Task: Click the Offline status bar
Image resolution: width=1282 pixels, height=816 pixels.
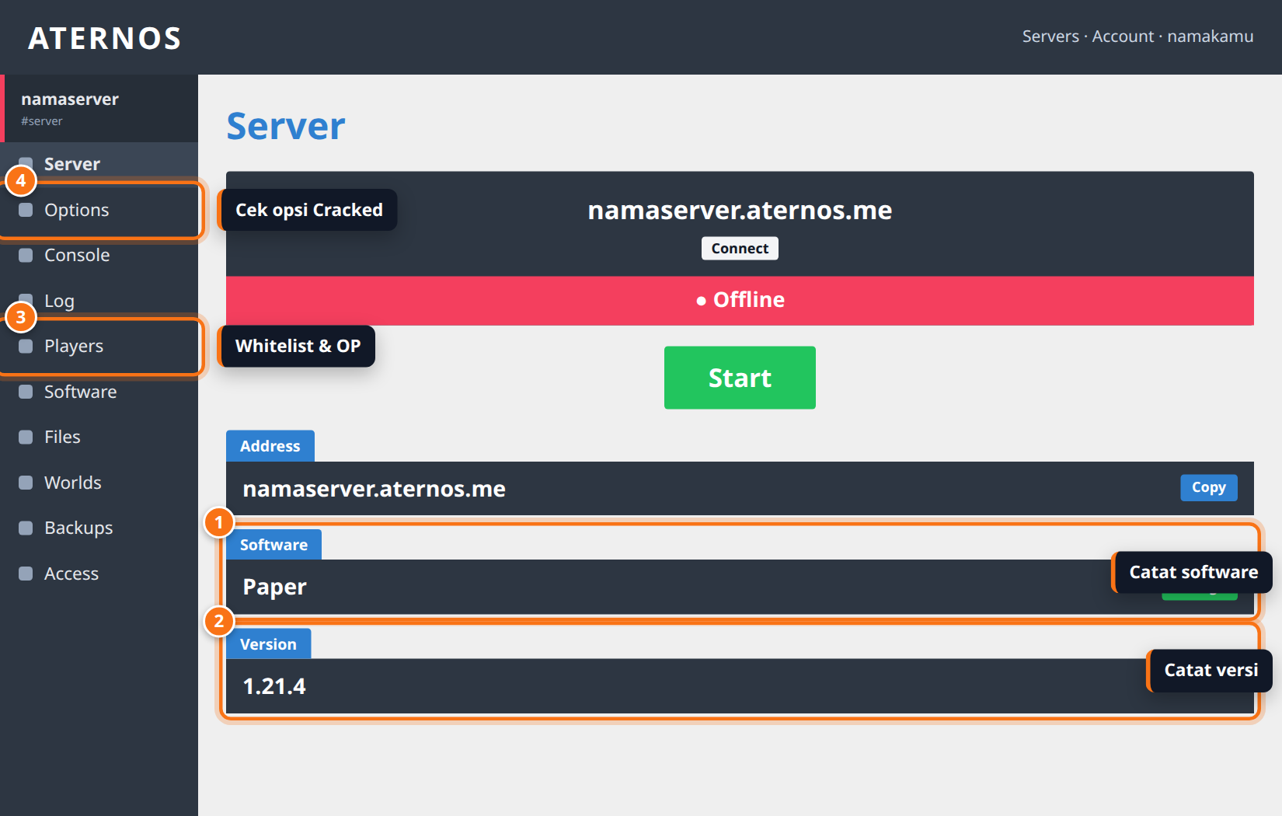Action: 740,300
